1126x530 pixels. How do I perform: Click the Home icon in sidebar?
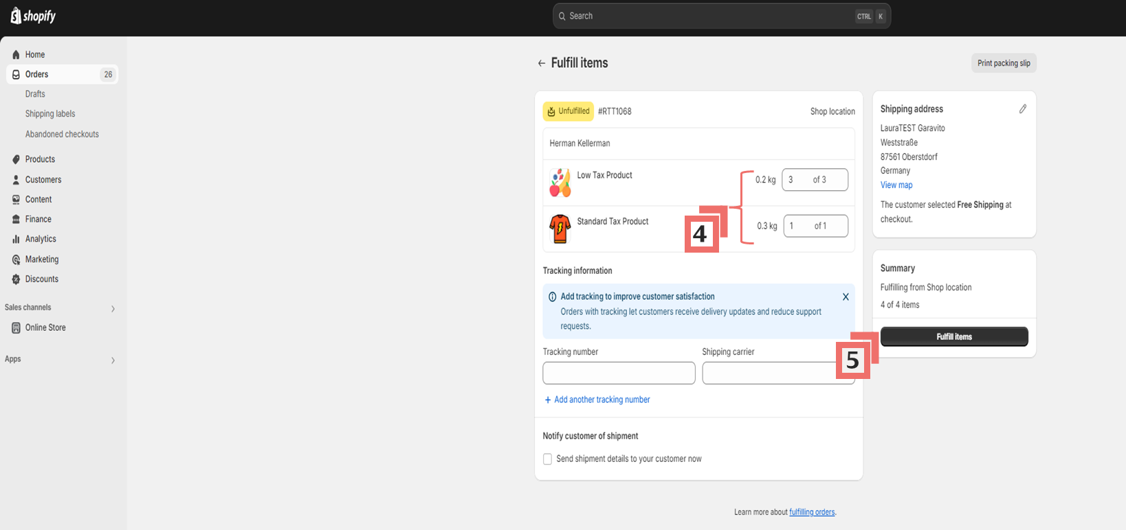[16, 55]
